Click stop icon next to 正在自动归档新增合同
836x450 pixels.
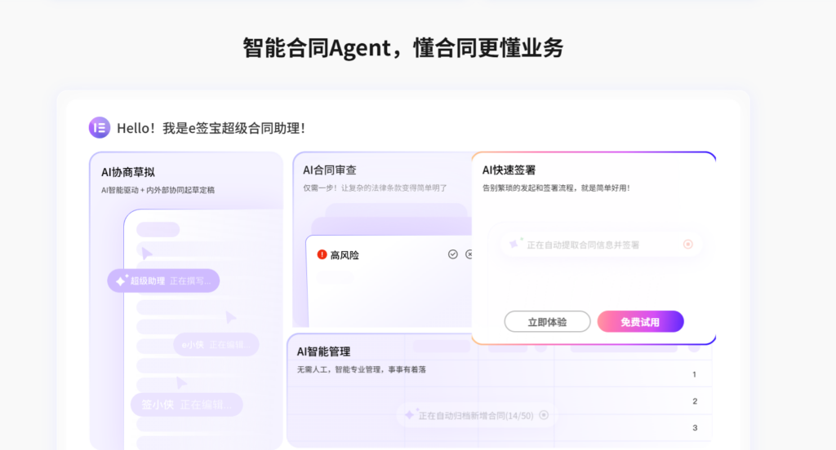point(544,415)
